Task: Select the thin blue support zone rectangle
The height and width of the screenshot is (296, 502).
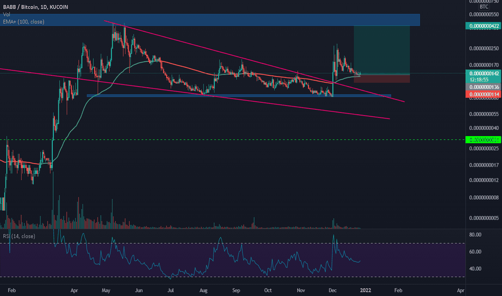Action: coord(239,95)
